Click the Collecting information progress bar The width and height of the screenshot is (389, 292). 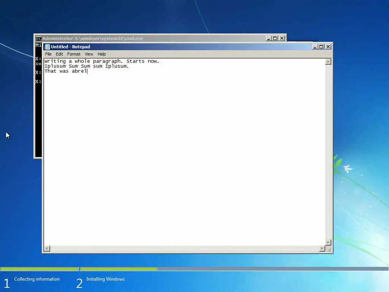[x=40, y=269]
